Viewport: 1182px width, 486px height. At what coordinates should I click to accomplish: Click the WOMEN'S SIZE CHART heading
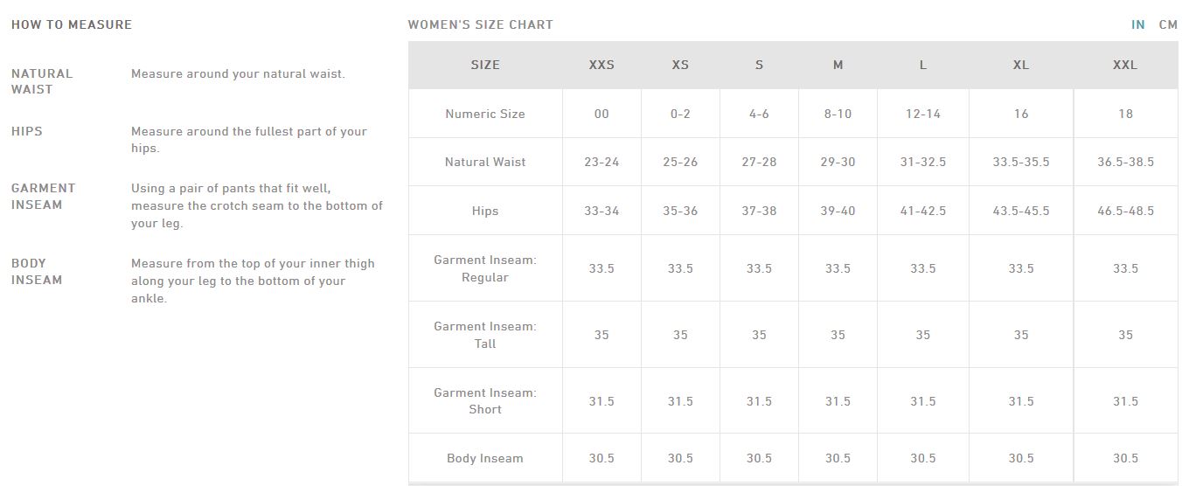(x=481, y=24)
